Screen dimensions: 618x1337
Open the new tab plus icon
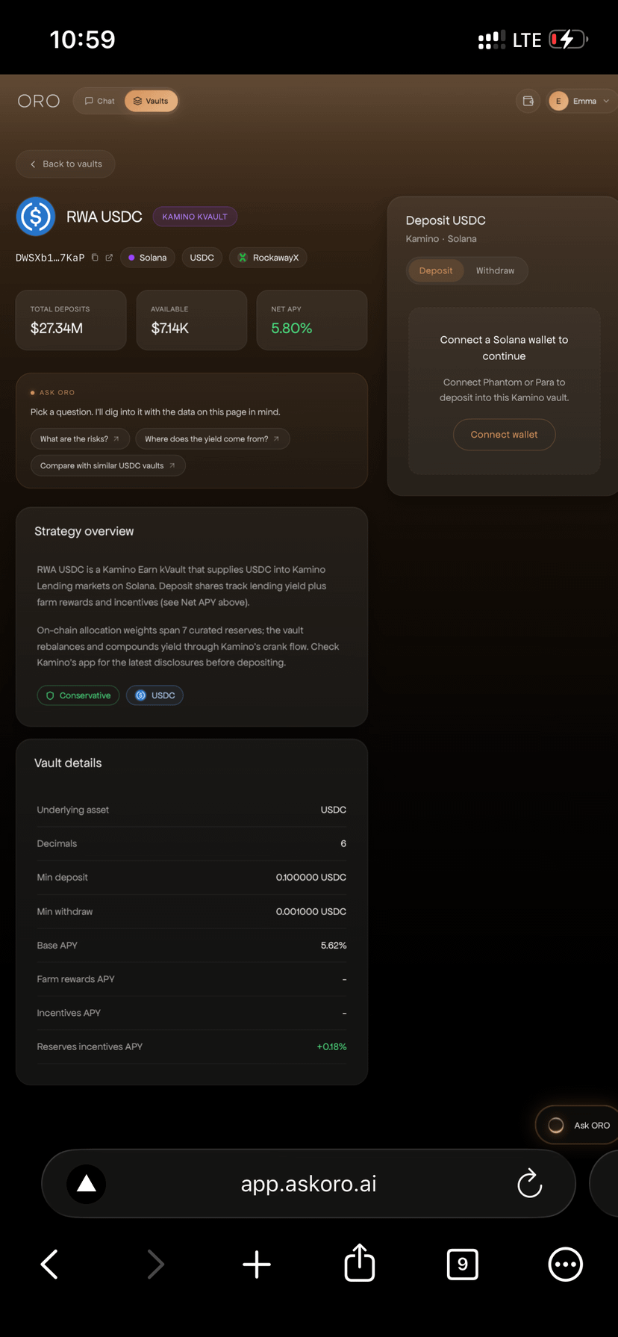(x=257, y=1265)
